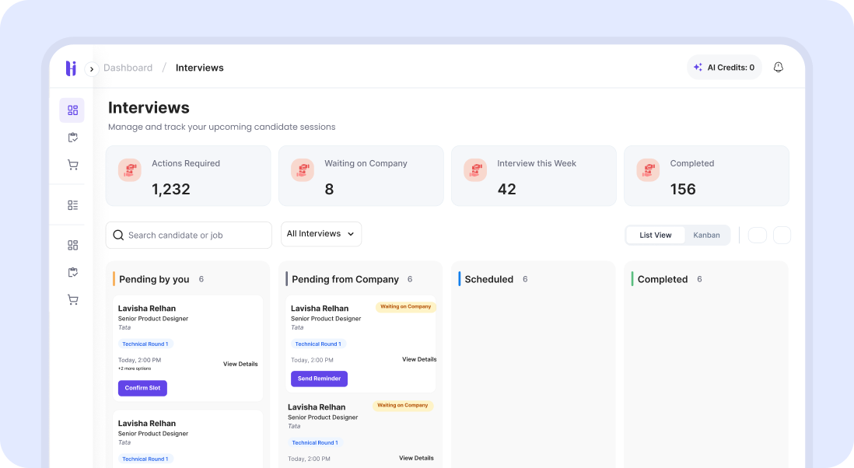The width and height of the screenshot is (854, 468).
Task: Click the notification bell icon
Action: click(x=778, y=68)
